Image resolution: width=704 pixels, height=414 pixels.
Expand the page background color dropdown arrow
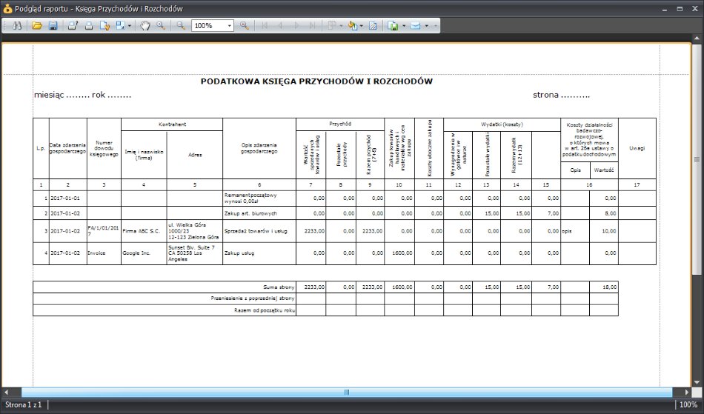(x=361, y=26)
